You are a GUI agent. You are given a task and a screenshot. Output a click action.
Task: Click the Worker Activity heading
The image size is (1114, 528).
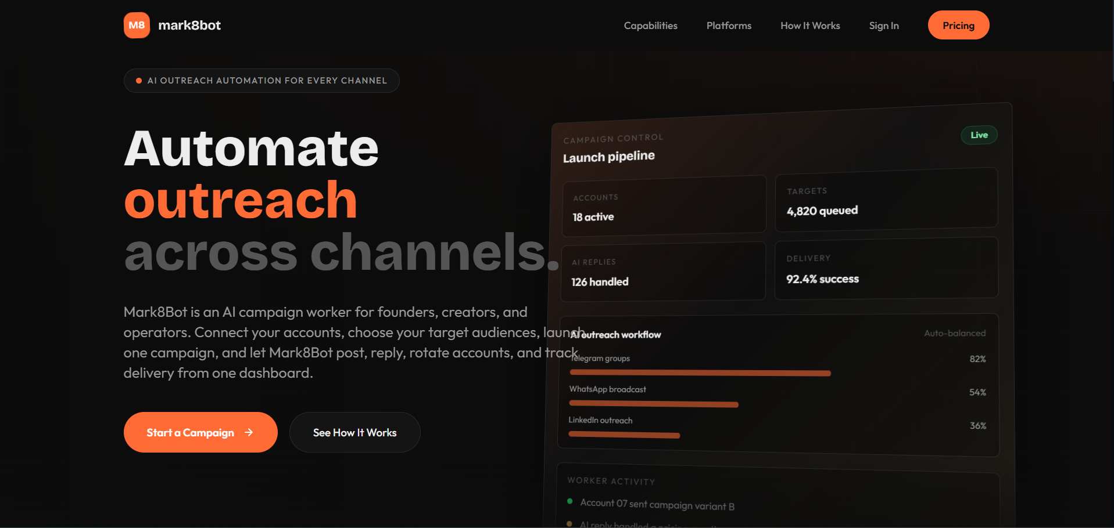click(611, 481)
